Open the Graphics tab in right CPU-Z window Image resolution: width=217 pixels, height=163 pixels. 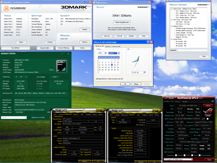(145, 115)
